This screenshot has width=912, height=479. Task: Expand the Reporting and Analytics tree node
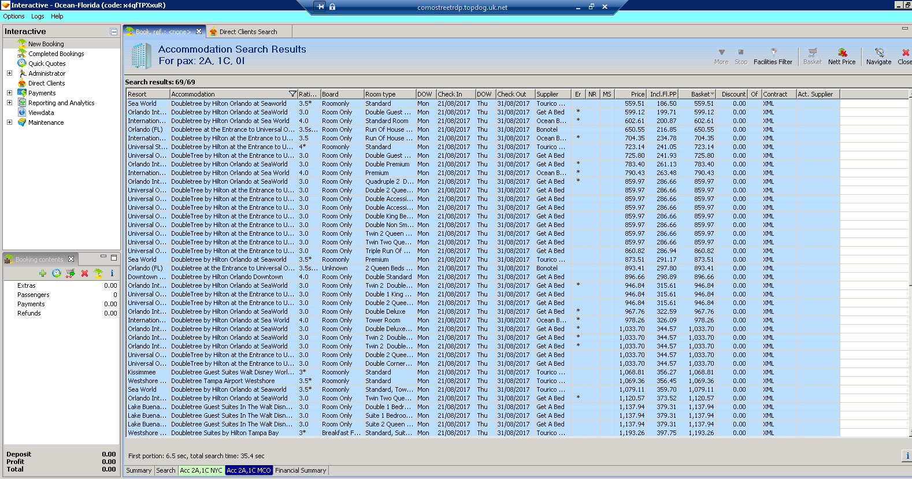click(x=9, y=102)
